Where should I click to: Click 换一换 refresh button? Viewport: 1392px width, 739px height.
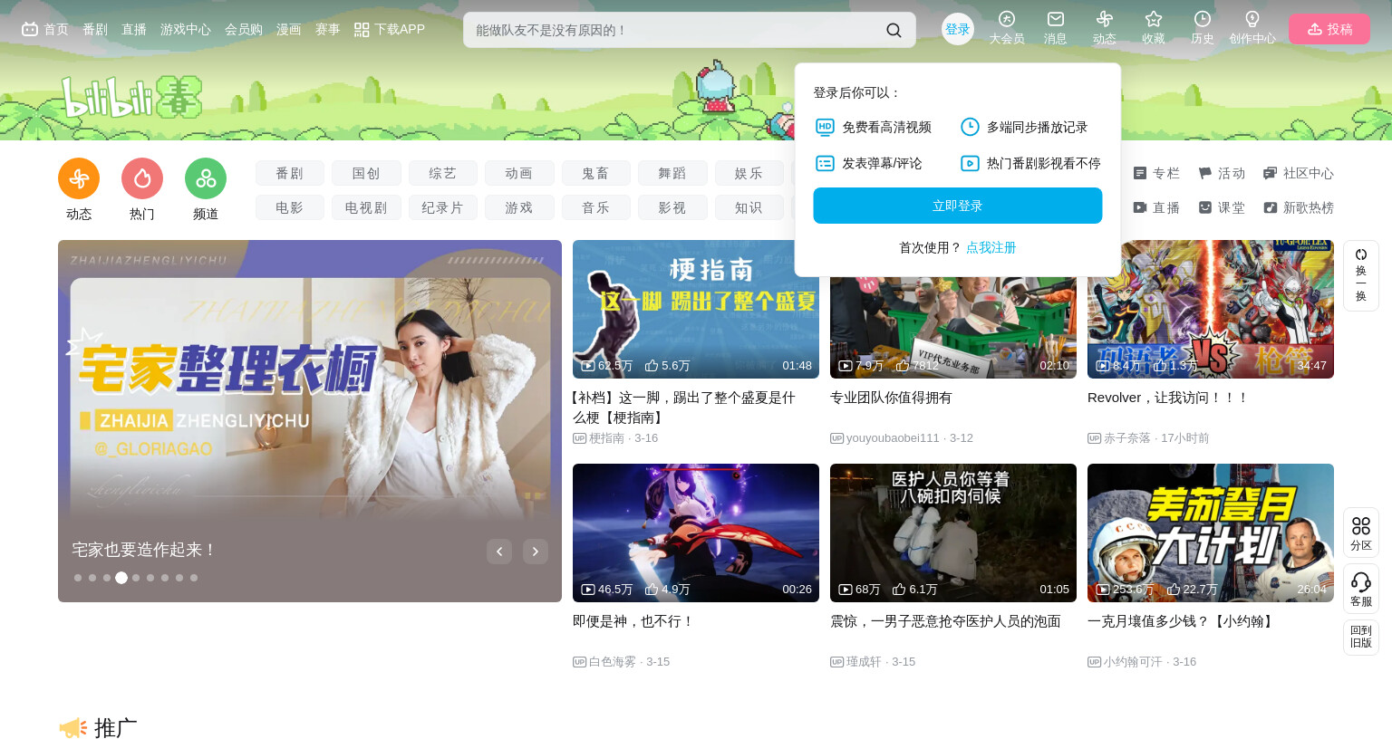1361,275
